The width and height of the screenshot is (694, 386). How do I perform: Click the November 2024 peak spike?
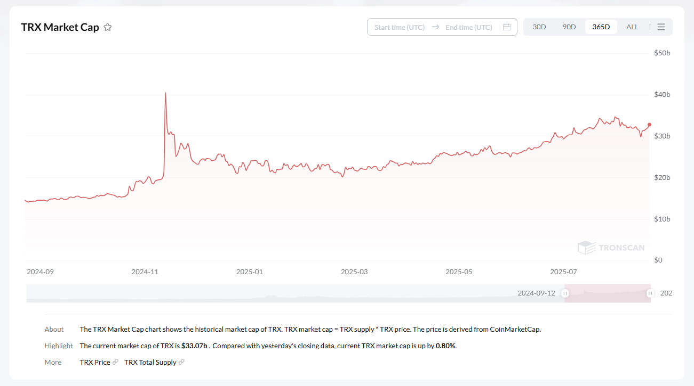(x=165, y=94)
